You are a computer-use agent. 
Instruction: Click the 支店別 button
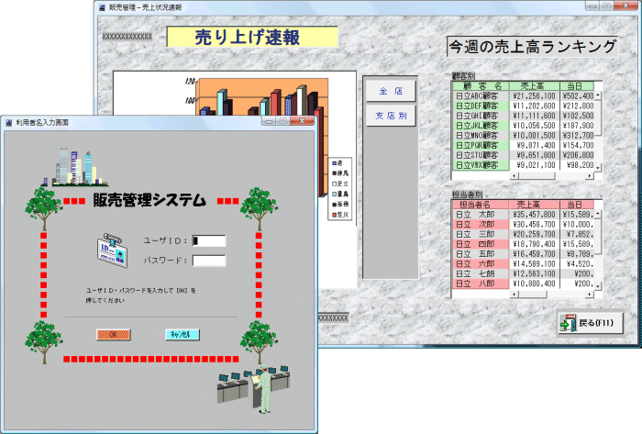(x=391, y=116)
